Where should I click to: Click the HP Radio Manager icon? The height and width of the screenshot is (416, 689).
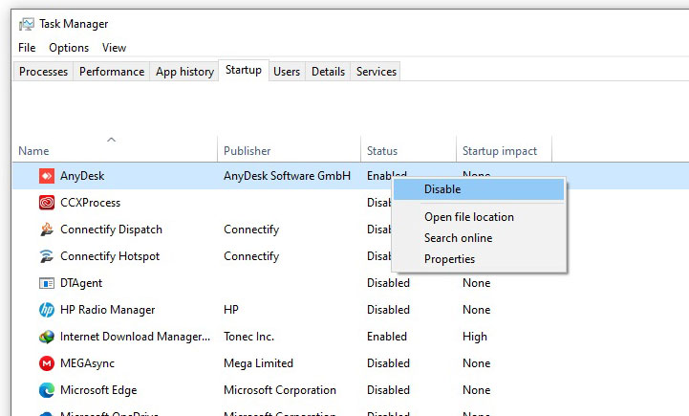[x=47, y=310]
